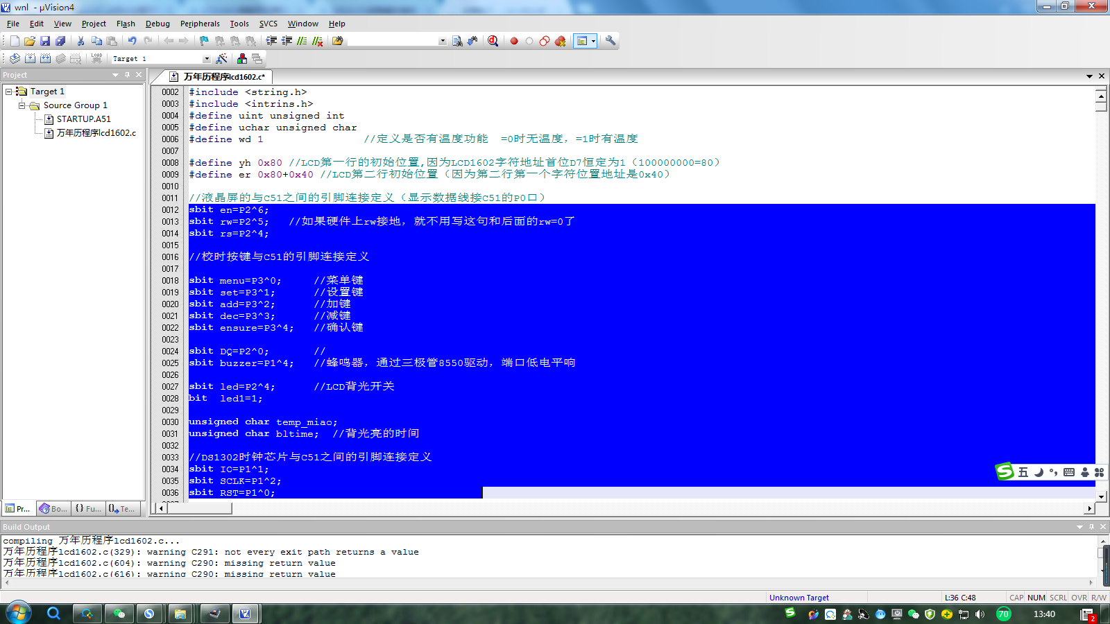Open the Peripherals menu
The image size is (1110, 624).
tap(200, 24)
